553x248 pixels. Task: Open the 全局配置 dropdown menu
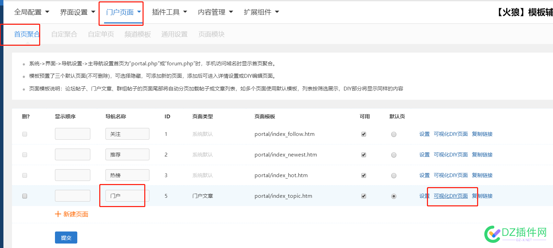pos(32,12)
